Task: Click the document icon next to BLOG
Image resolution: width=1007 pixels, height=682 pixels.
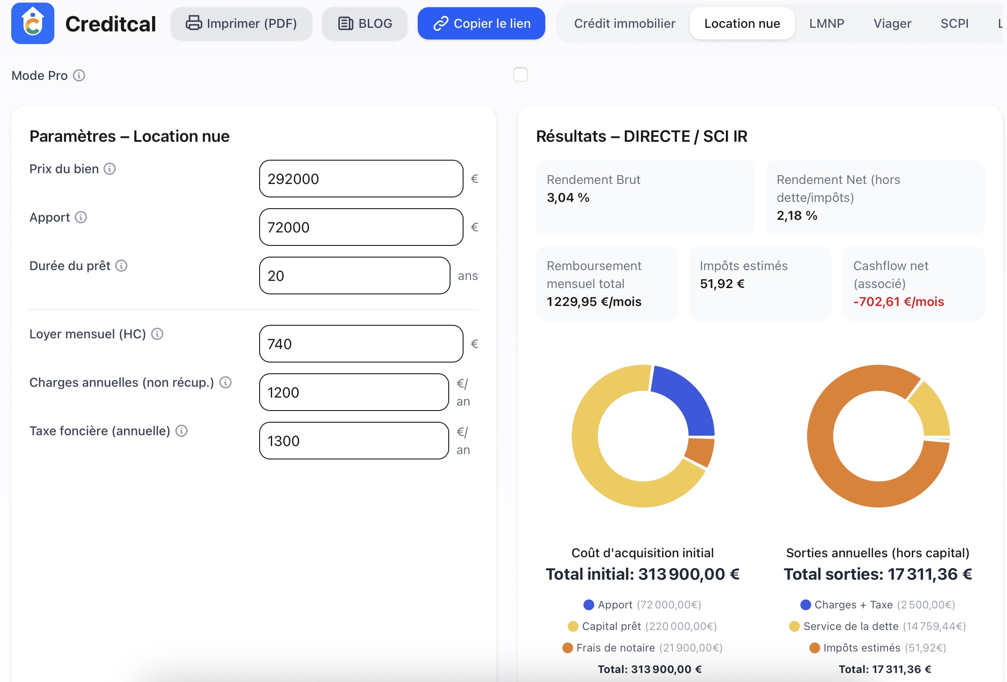Action: (x=346, y=23)
